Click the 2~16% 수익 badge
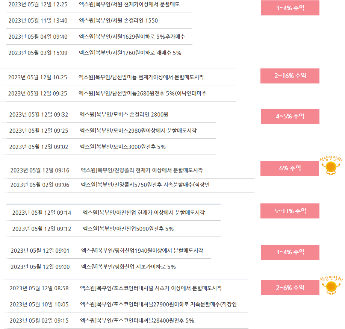Viewport: 345px width, 329px height. (x=290, y=76)
